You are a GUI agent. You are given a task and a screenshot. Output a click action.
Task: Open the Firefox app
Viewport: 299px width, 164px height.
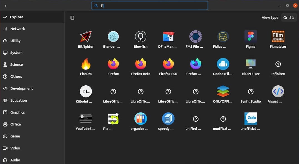point(113,64)
